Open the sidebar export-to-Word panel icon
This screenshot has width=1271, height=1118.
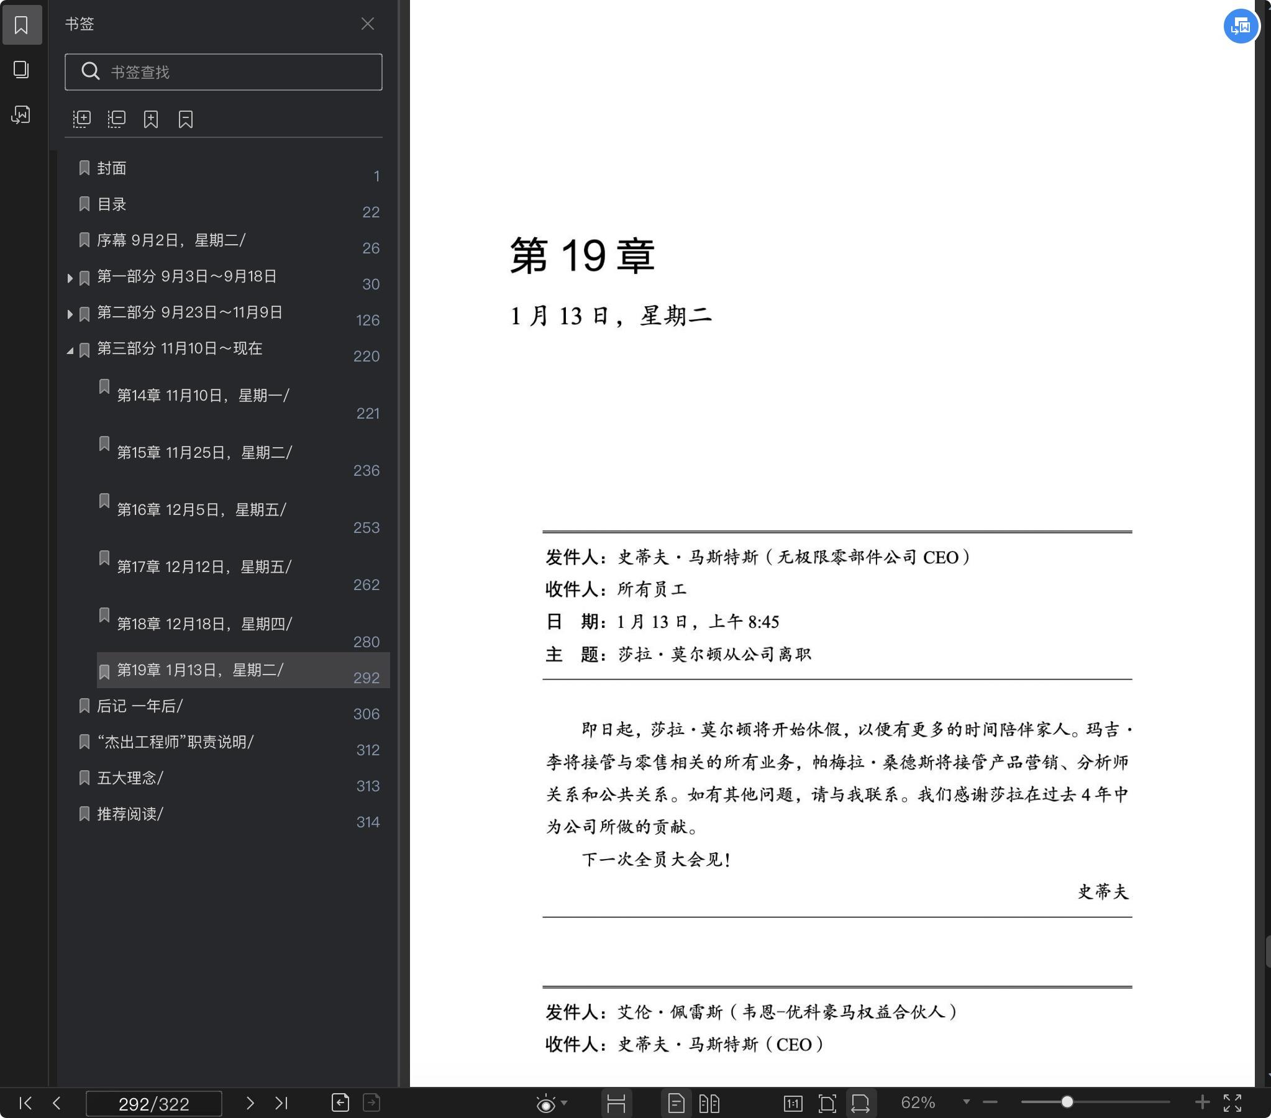[x=22, y=114]
